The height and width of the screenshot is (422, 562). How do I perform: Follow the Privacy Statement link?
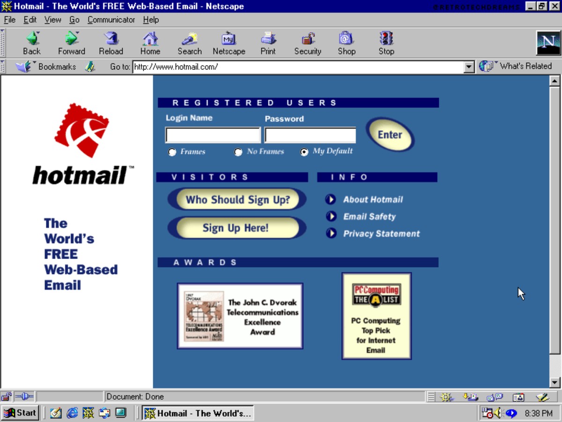coord(382,234)
